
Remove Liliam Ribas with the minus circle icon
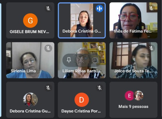point(95,60)
